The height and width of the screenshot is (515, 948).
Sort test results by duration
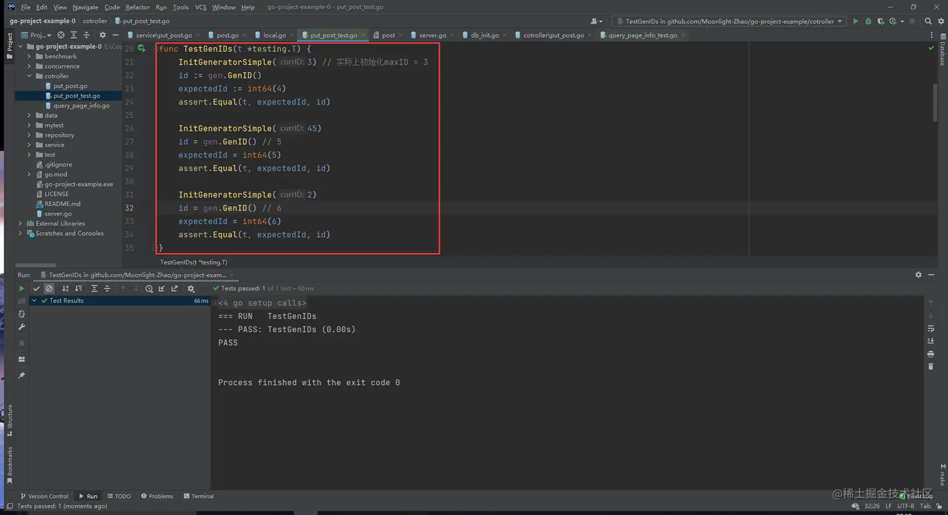[78, 289]
